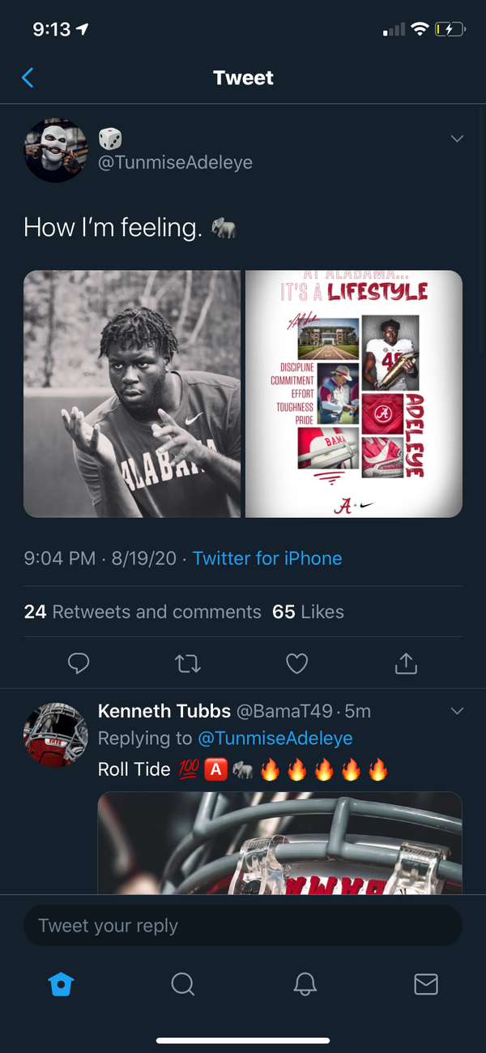View the 24 Retweets and comments
The image size is (486, 1053).
tap(143, 612)
